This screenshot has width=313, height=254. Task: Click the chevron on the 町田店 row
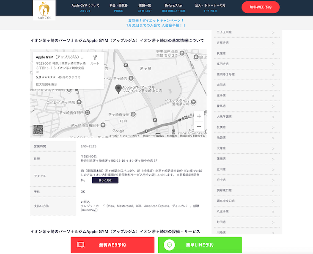(x=273, y=222)
